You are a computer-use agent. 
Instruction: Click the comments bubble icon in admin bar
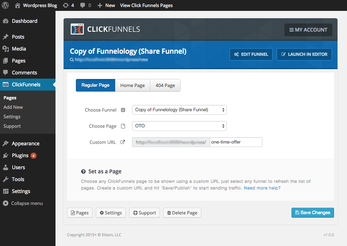pos(83,5)
